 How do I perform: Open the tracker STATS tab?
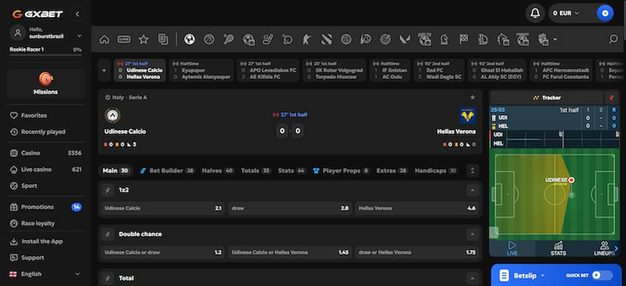pyautogui.click(x=558, y=248)
